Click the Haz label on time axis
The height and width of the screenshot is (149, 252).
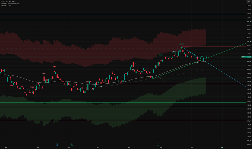tap(98, 147)
